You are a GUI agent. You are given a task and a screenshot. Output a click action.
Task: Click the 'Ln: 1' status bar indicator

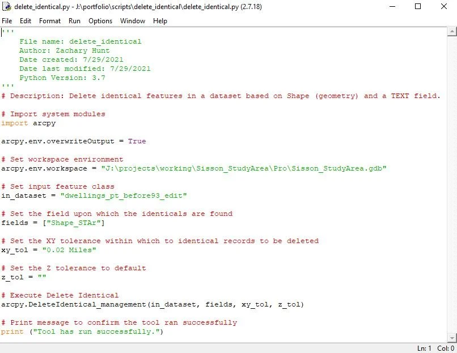424,348
